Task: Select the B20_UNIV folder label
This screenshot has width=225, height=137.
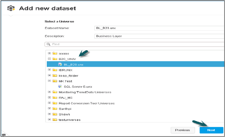Action: pos(67,59)
